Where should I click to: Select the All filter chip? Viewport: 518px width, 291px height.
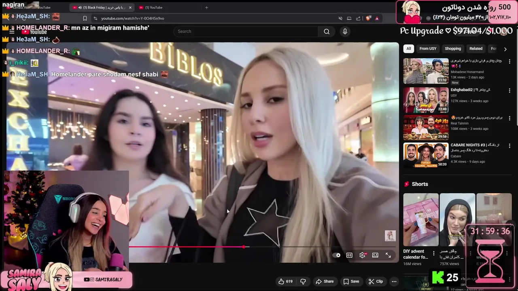pos(409,48)
